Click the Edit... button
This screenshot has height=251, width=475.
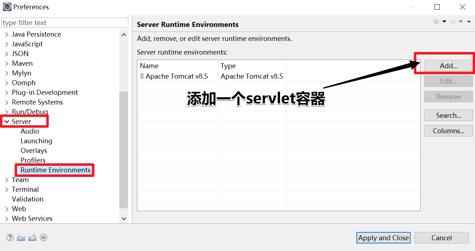tap(448, 81)
